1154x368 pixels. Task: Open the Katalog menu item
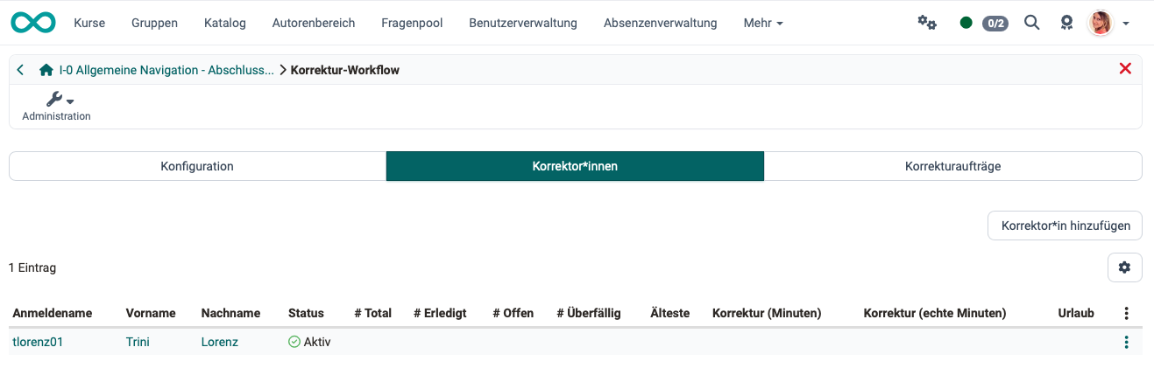click(x=224, y=23)
